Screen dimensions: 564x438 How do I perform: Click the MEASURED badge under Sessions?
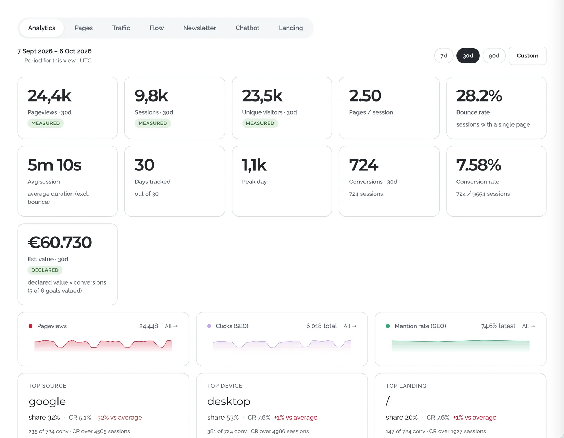click(153, 123)
